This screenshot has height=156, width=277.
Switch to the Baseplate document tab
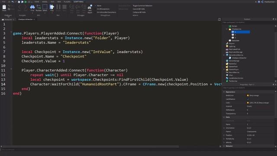(x=8, y=19)
